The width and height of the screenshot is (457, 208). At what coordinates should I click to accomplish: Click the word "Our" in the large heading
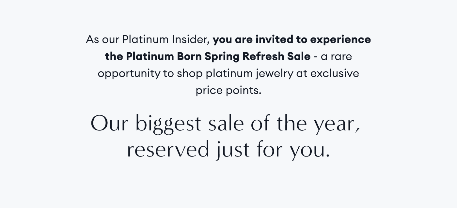[109, 124]
